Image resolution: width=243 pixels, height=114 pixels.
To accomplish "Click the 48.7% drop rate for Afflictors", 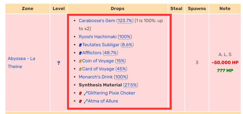I will 110,53.
